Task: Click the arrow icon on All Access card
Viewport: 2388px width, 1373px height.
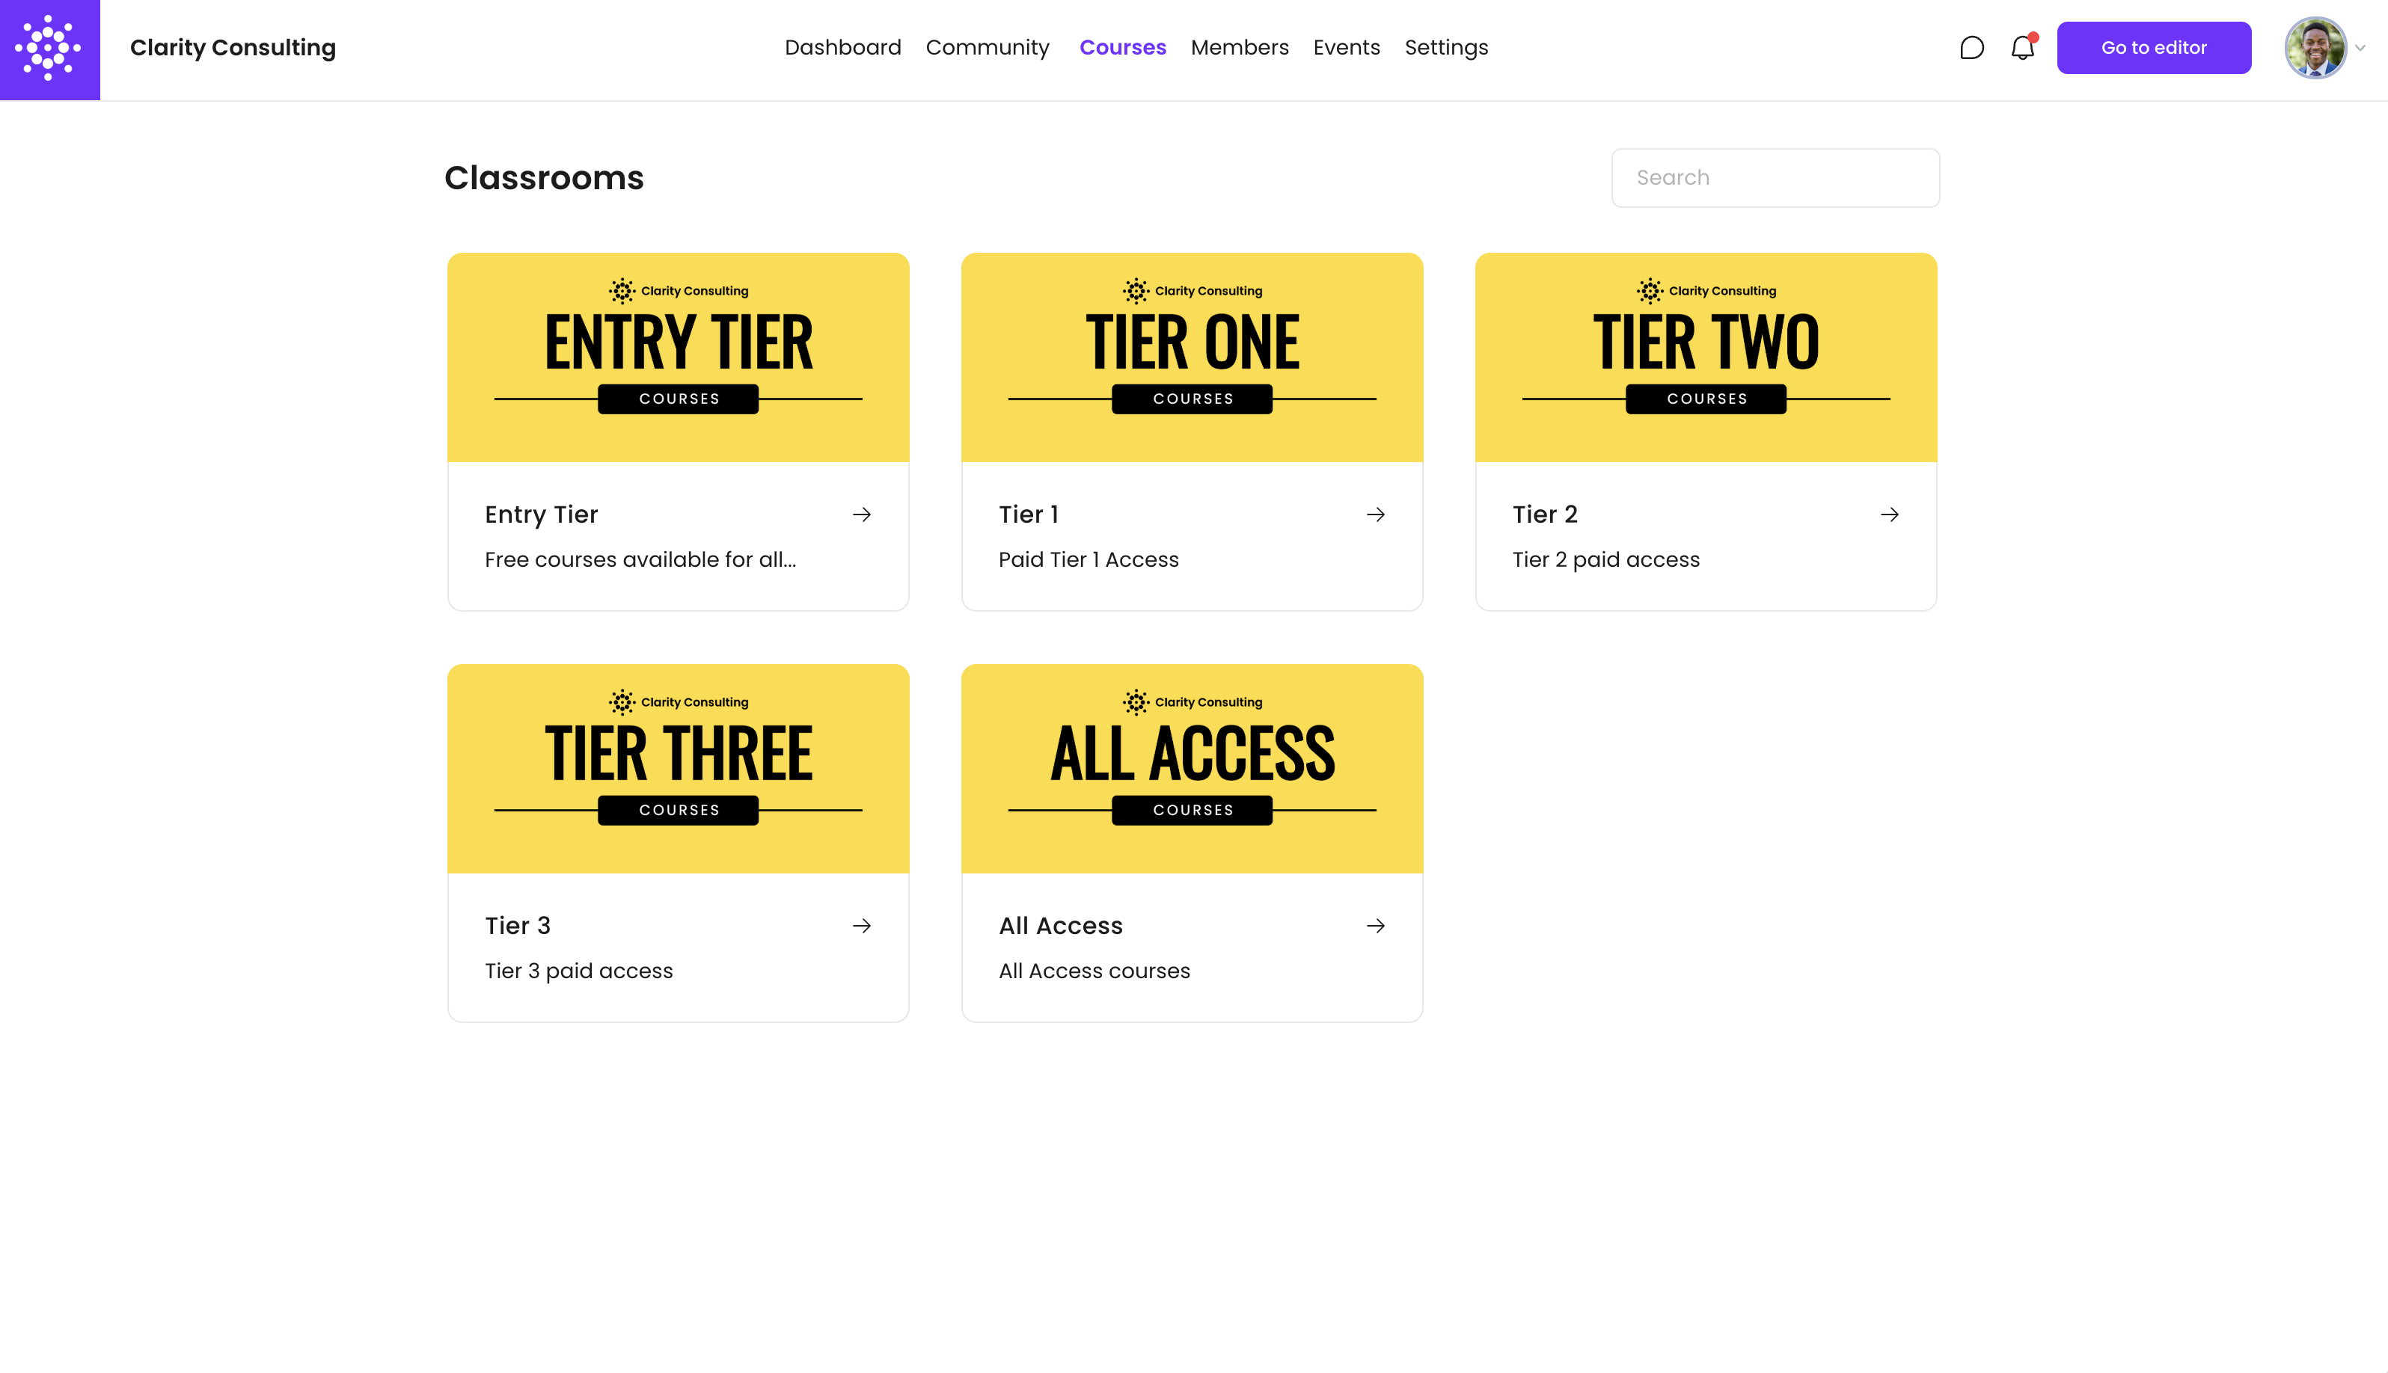Action: pos(1375,926)
